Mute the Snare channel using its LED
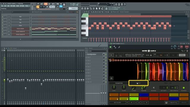190x107 pixels. (3, 26)
